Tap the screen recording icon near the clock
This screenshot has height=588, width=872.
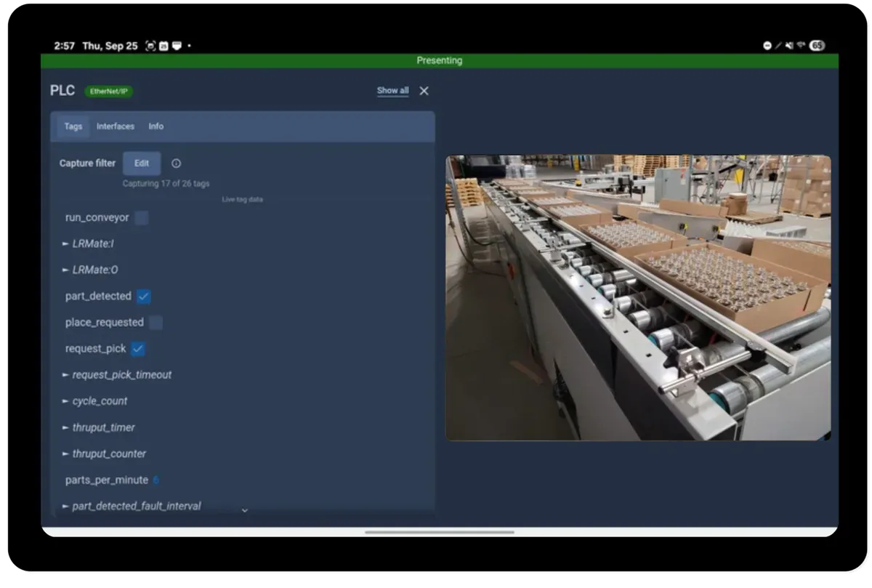[x=150, y=45]
